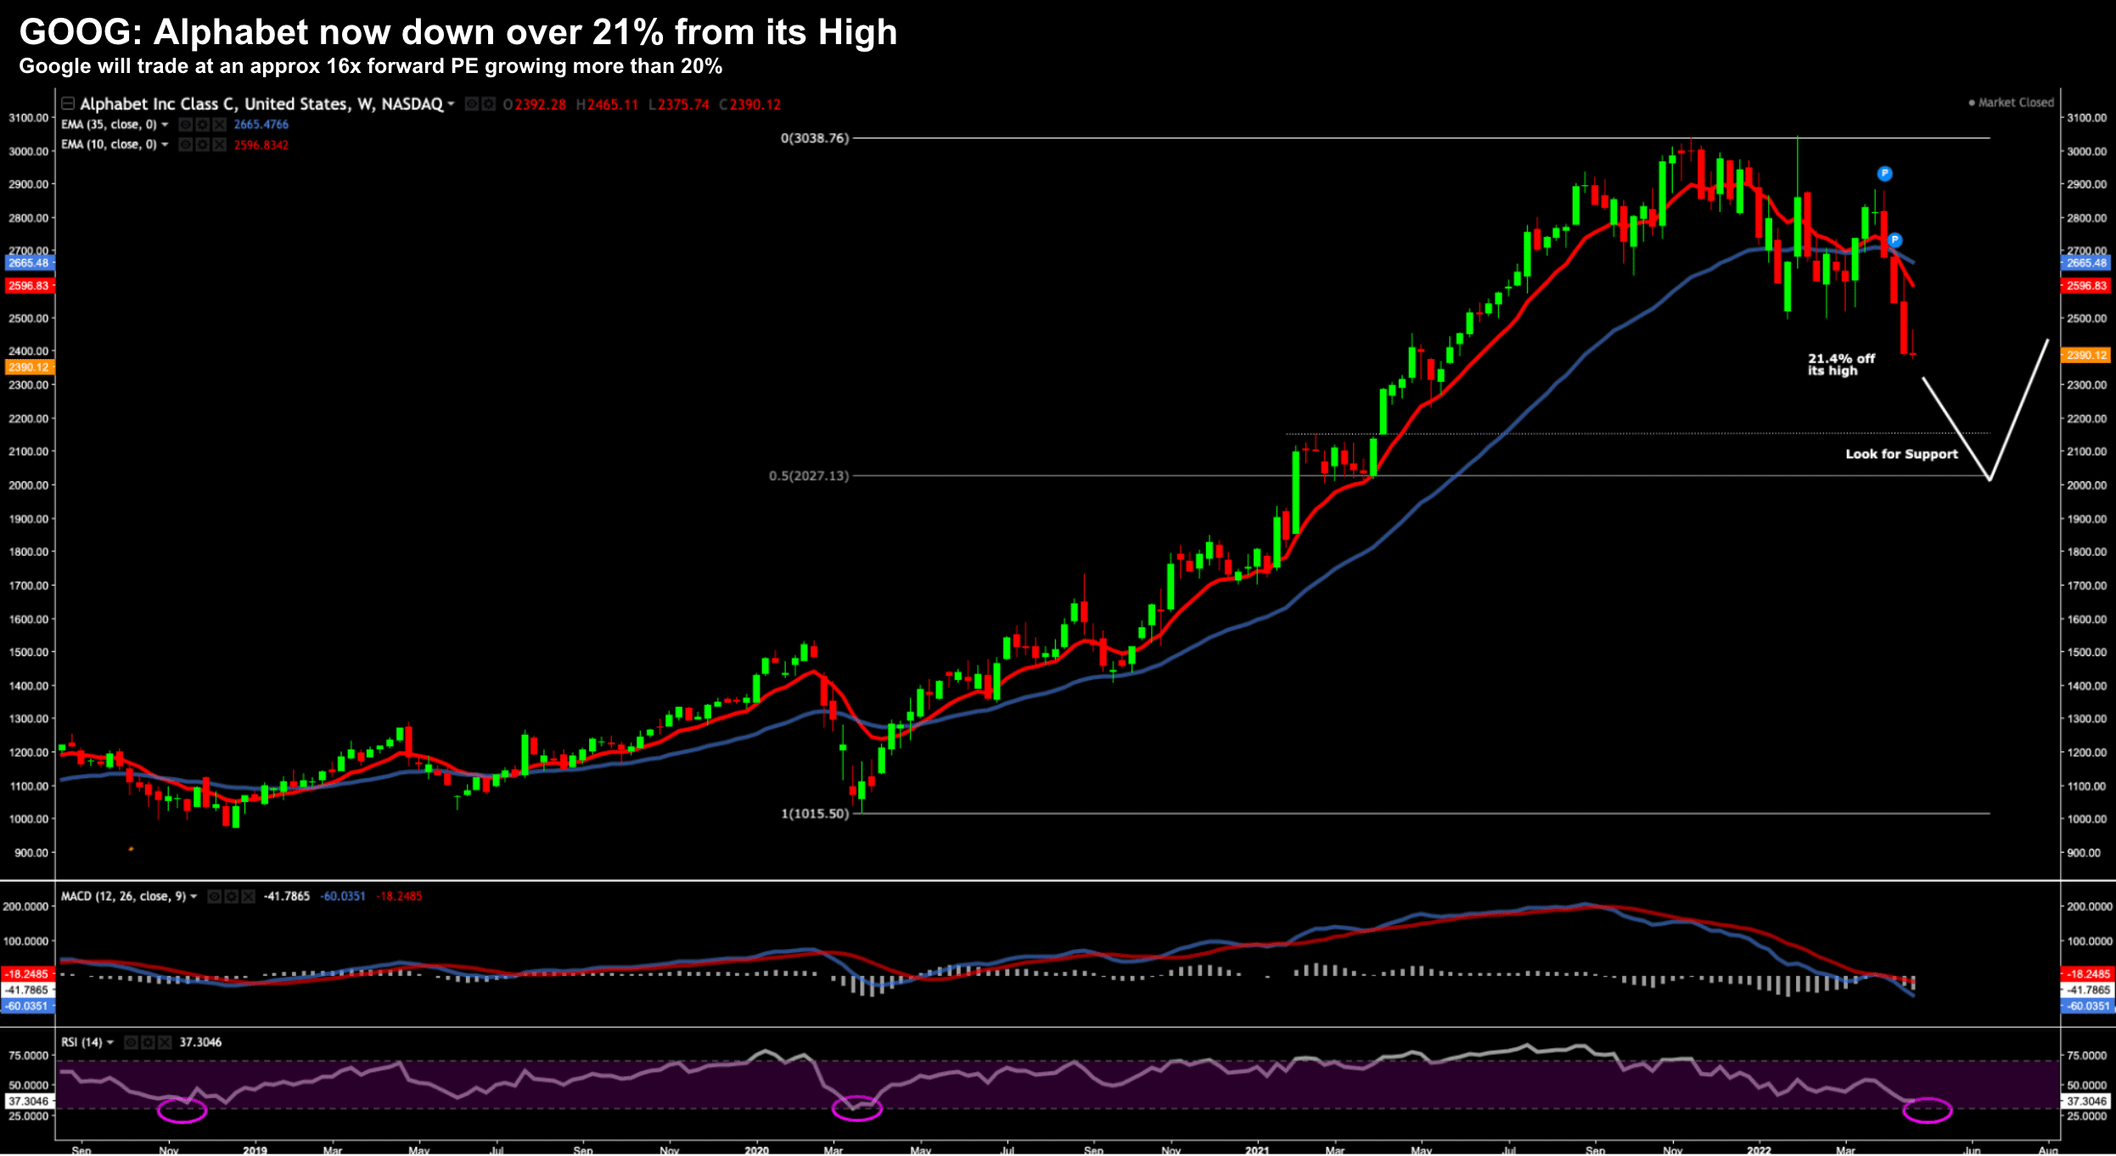Click the 'Look for Support' text annotation
This screenshot has height=1156, width=2116.
(x=1901, y=454)
